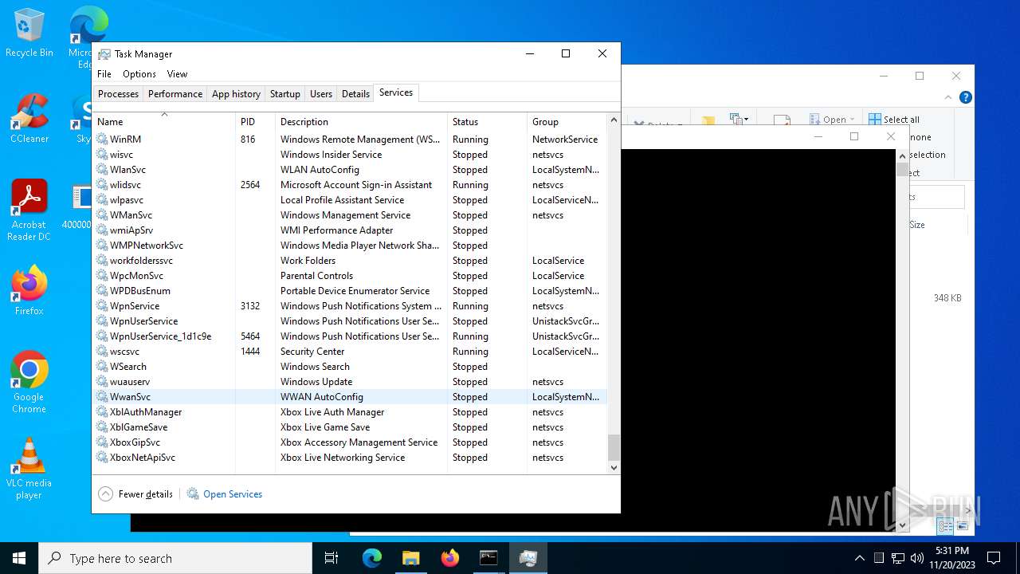Switch Explorer to details view icon
Image resolution: width=1020 pixels, height=574 pixels.
coord(945,526)
